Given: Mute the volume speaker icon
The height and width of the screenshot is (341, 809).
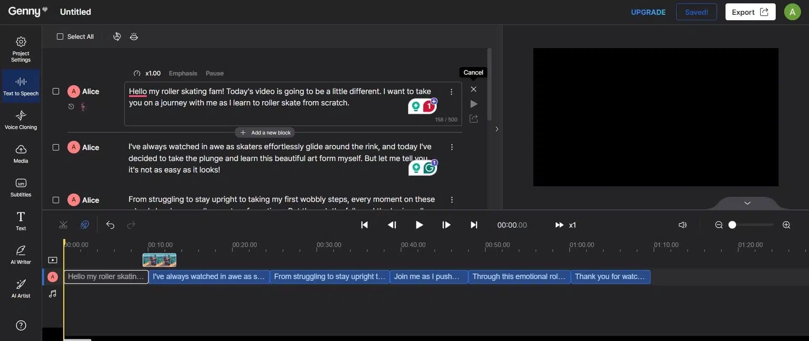Looking at the screenshot, I should coord(683,225).
